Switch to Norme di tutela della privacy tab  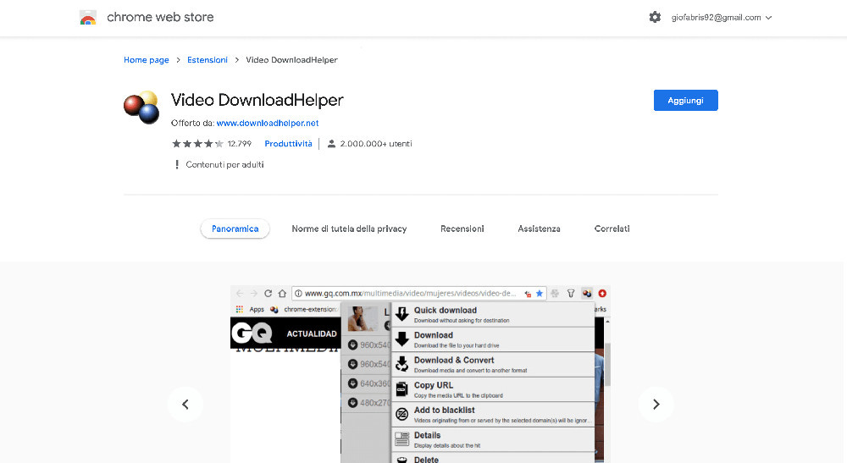[349, 229]
